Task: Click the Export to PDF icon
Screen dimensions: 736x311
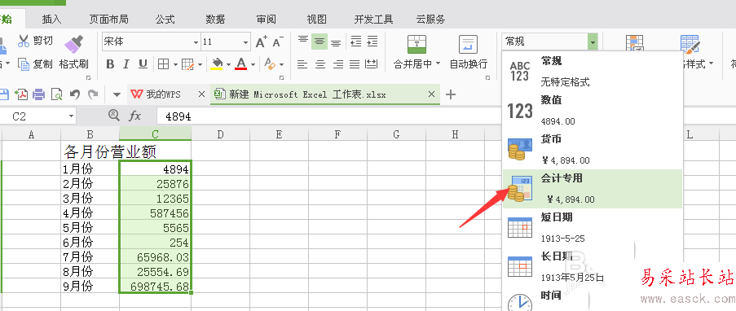Action: coord(20,94)
